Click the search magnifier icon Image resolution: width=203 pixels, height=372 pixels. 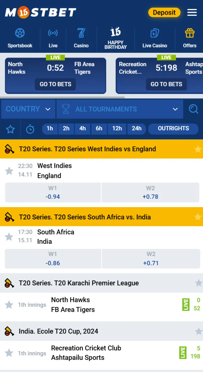click(193, 109)
